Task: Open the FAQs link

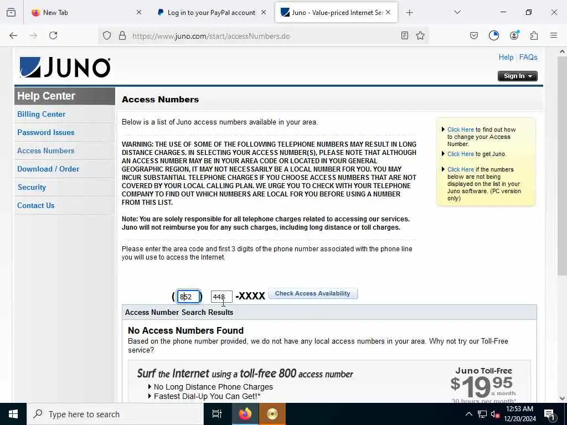Action: (x=528, y=57)
